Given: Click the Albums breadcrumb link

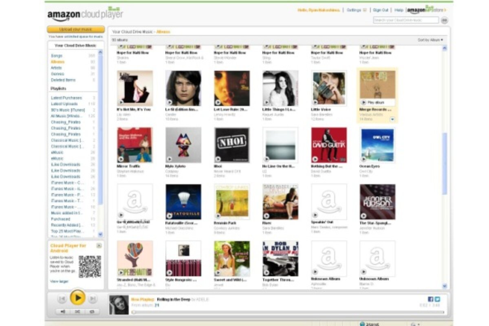Looking at the screenshot, I should pyautogui.click(x=163, y=31).
